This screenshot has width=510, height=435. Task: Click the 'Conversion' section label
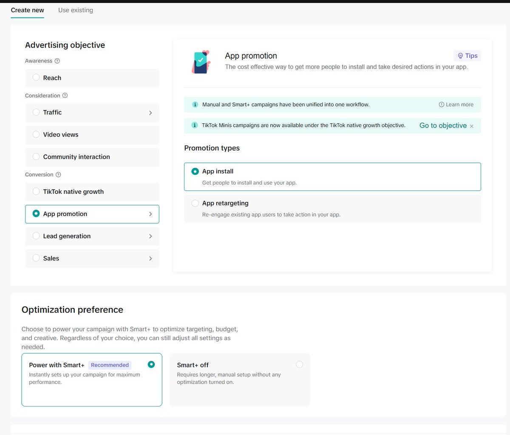click(x=39, y=175)
